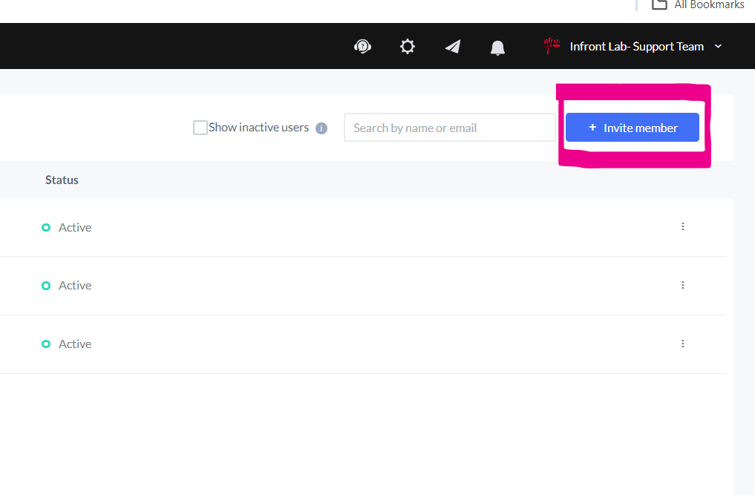Click the status dot on third Active row

[x=45, y=344]
